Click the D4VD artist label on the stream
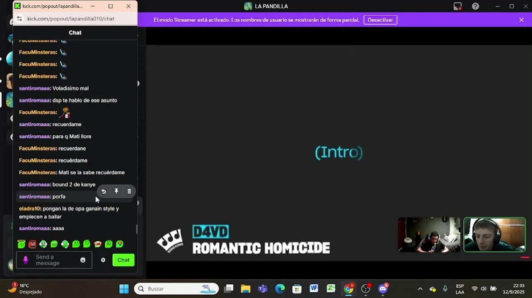 [210, 232]
